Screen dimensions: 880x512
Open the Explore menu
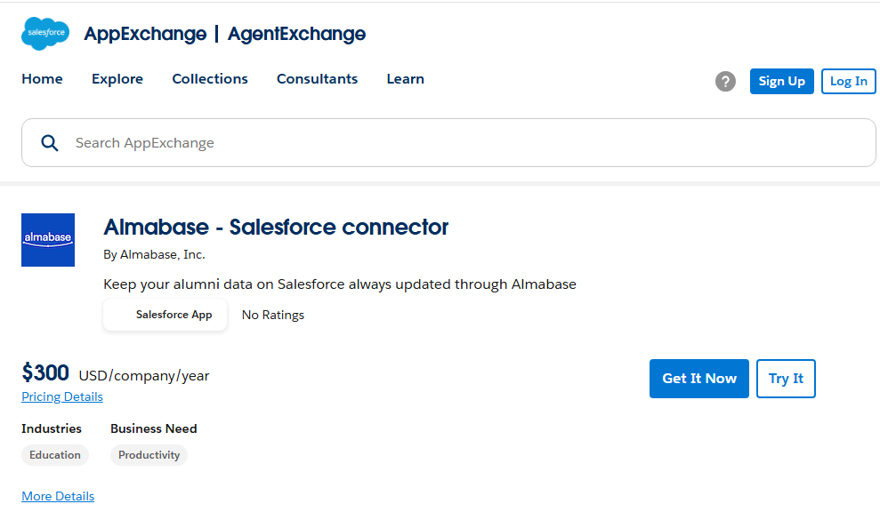click(x=117, y=79)
